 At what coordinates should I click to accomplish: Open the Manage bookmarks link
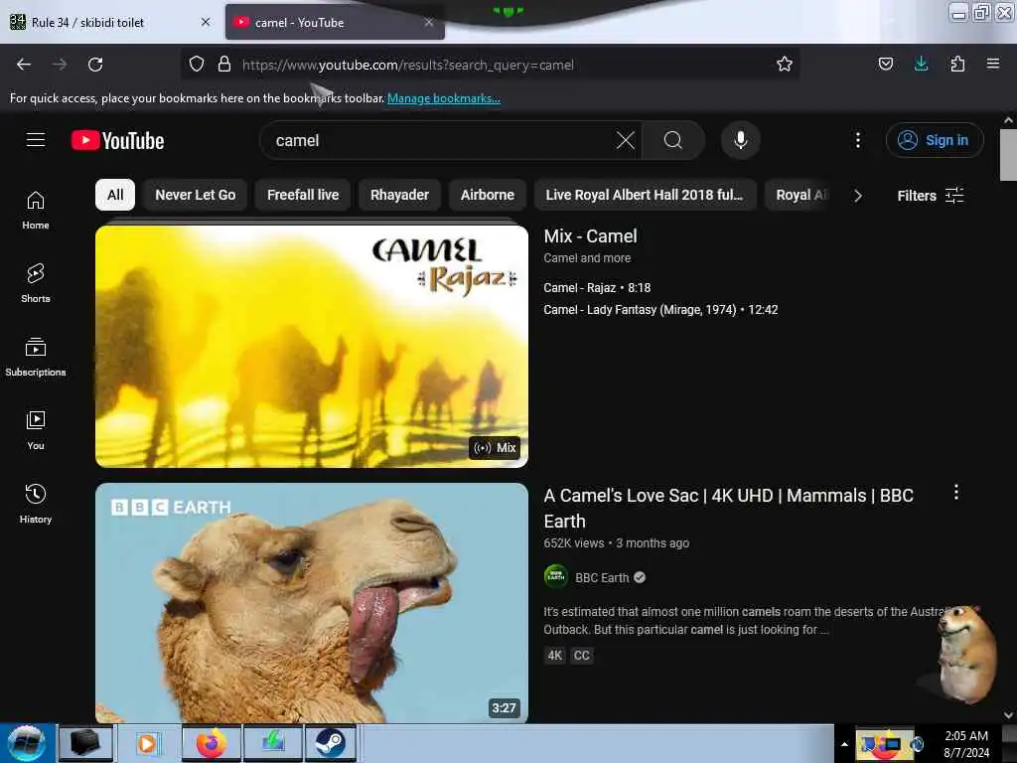coord(444,98)
